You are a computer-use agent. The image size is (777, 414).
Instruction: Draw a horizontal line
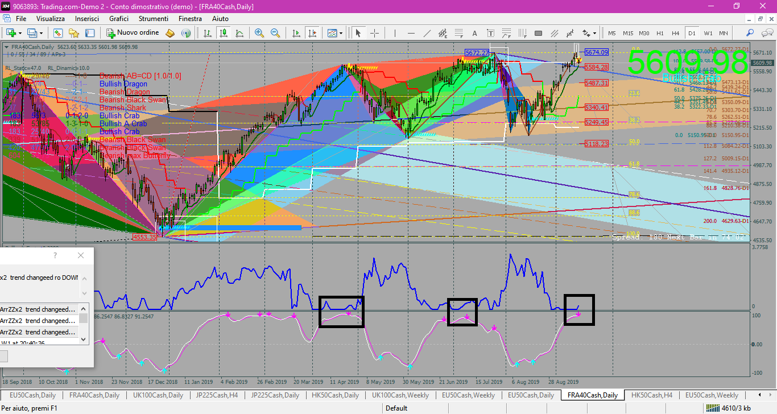click(411, 33)
